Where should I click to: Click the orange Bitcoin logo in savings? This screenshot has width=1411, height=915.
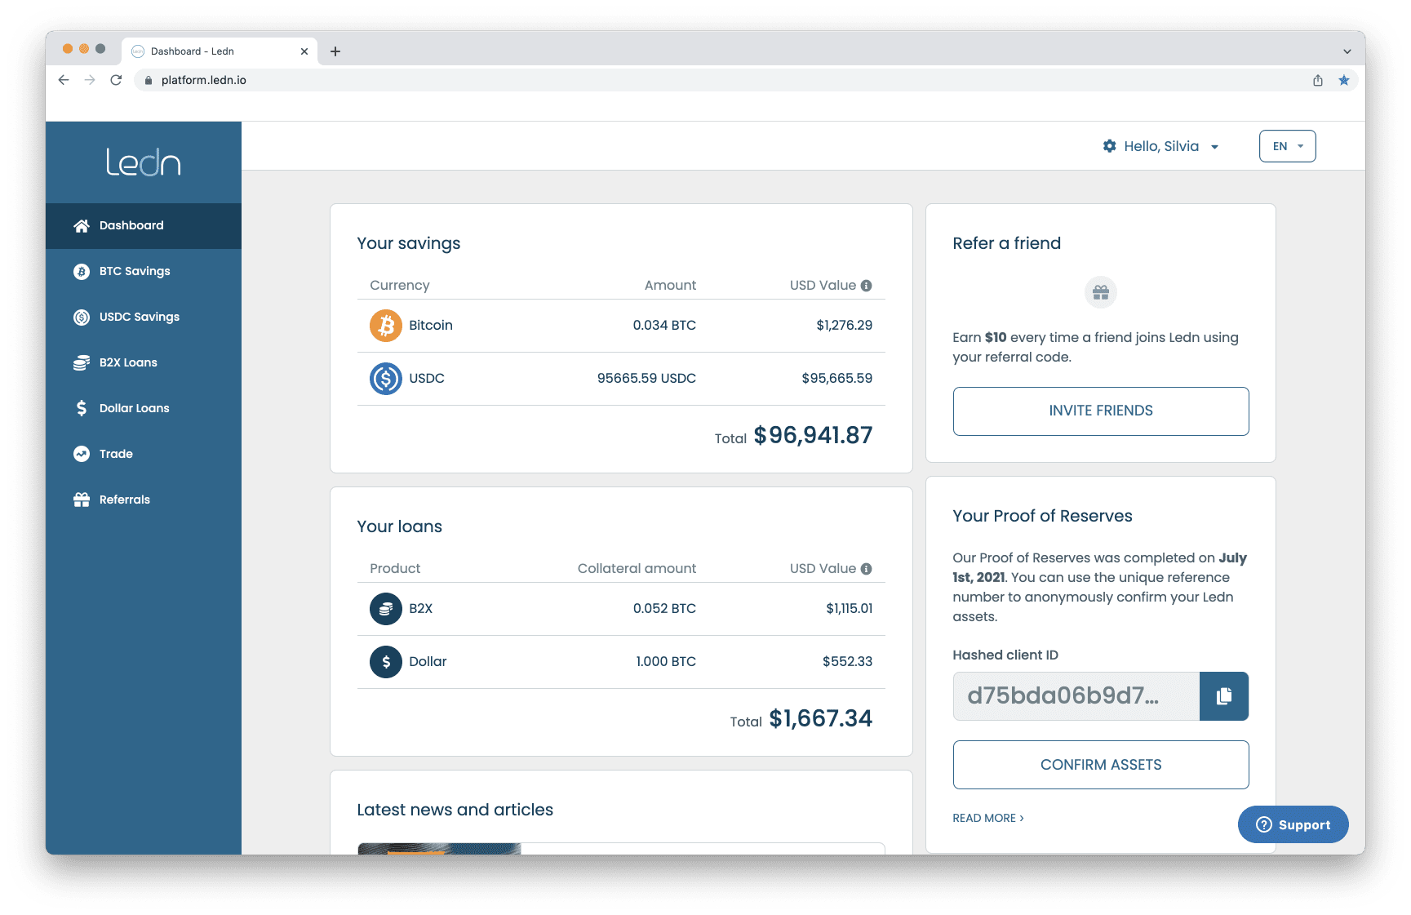(x=386, y=326)
